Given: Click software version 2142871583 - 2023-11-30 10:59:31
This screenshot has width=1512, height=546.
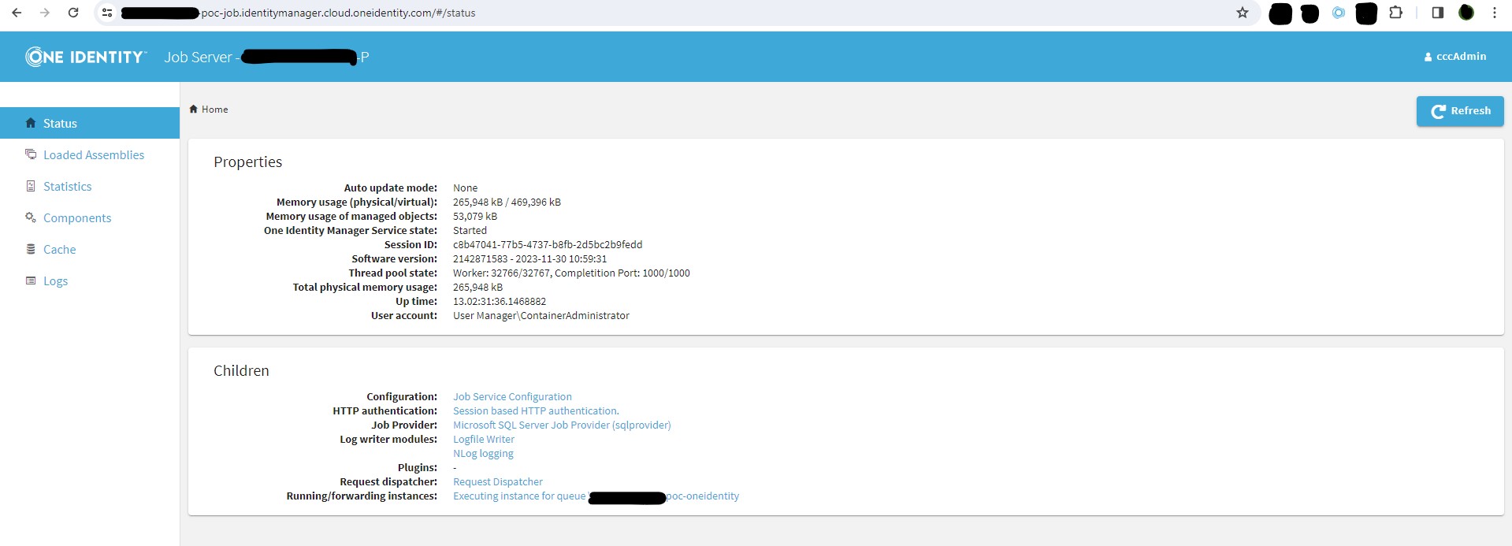Looking at the screenshot, I should click(x=529, y=259).
